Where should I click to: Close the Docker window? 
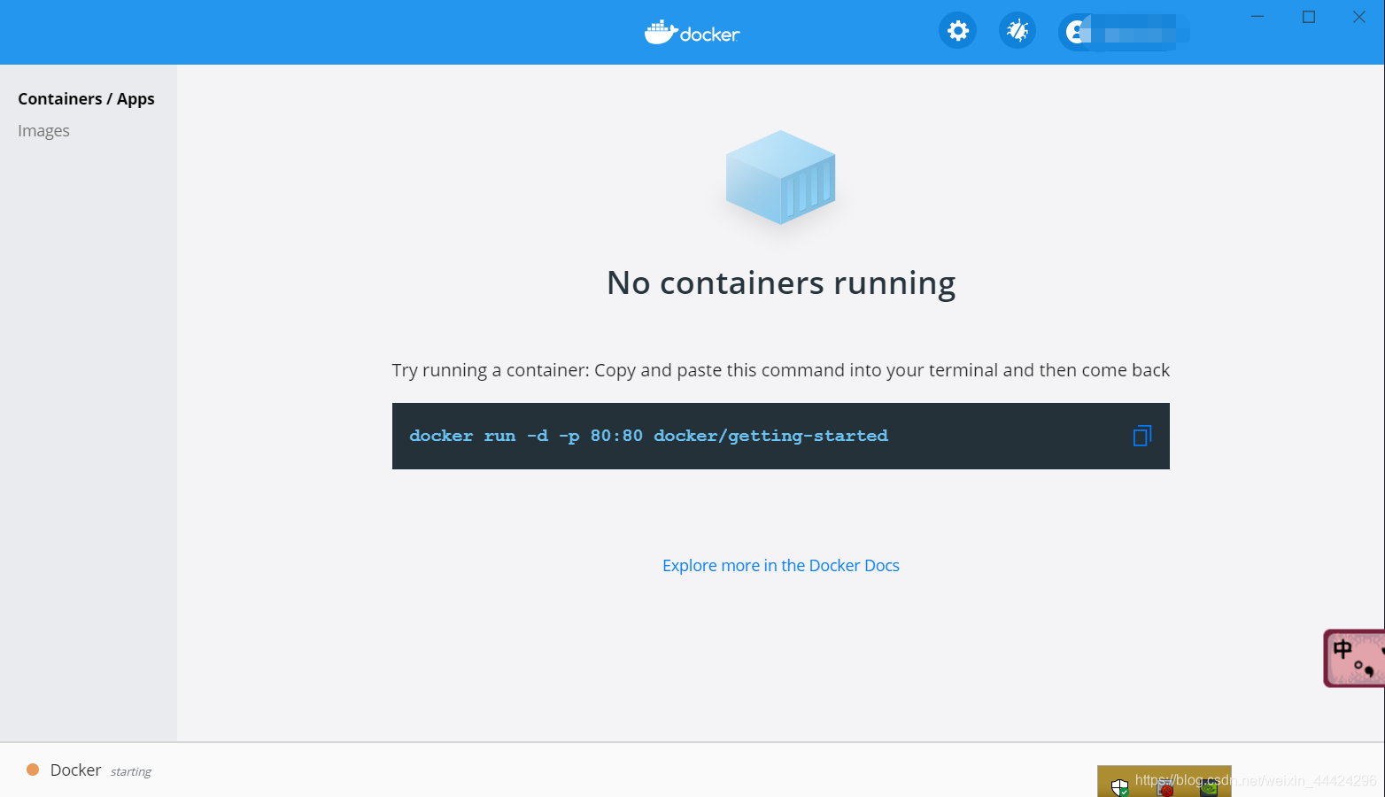(1359, 17)
